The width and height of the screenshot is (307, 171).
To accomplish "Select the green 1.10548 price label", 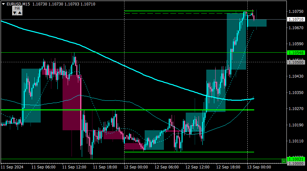I will [x=296, y=53].
